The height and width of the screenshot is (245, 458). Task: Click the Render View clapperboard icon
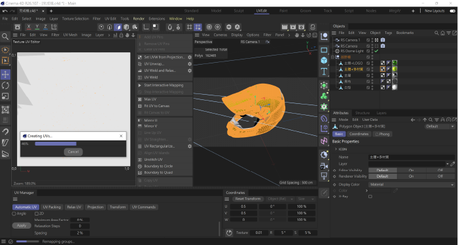[x=284, y=27]
